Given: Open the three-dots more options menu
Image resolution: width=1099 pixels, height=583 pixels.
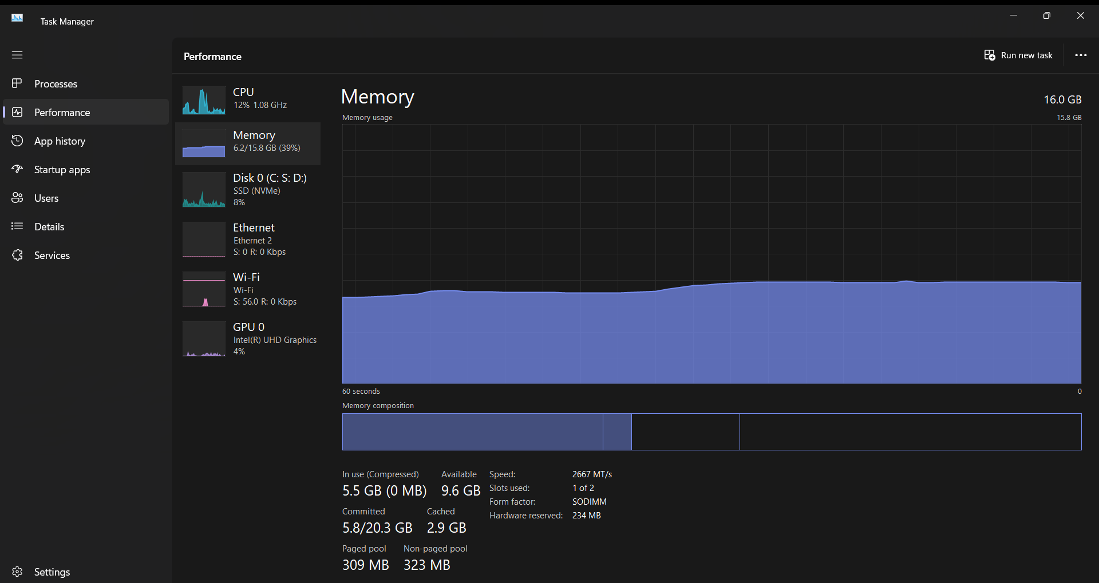Looking at the screenshot, I should 1081,55.
